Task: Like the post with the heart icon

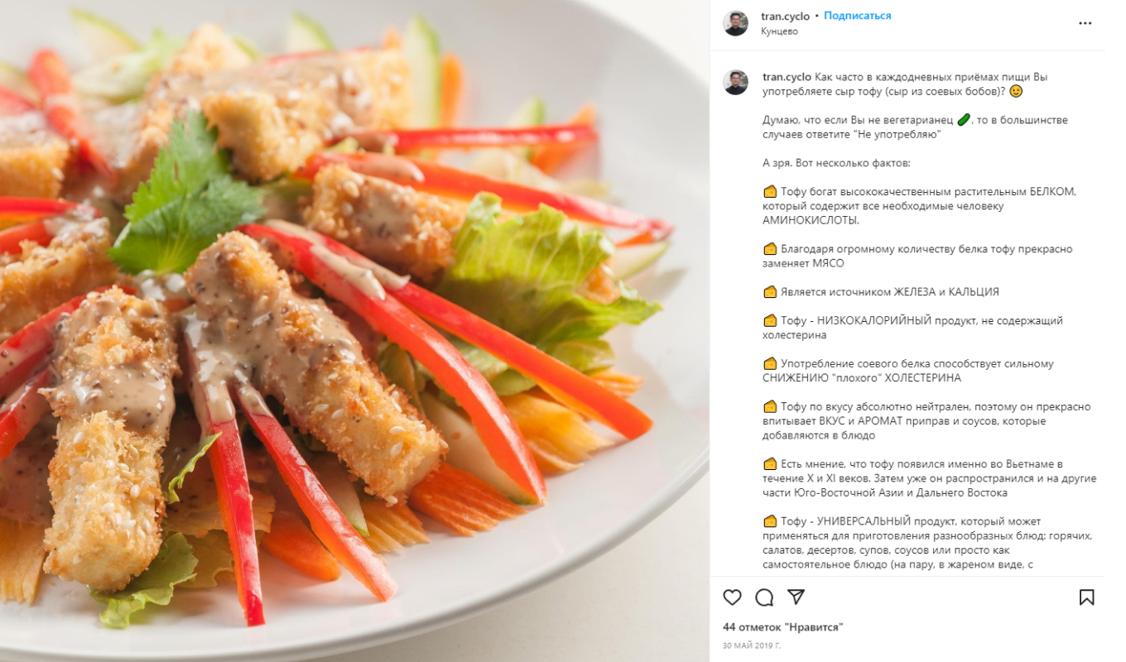Action: (732, 597)
